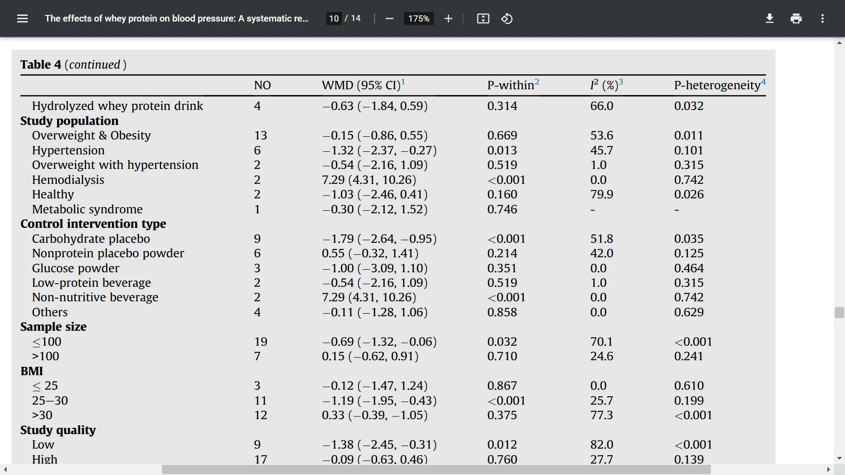Click the P-heterogeneity value '0.629'
This screenshot has width=845, height=475.
pos(689,312)
